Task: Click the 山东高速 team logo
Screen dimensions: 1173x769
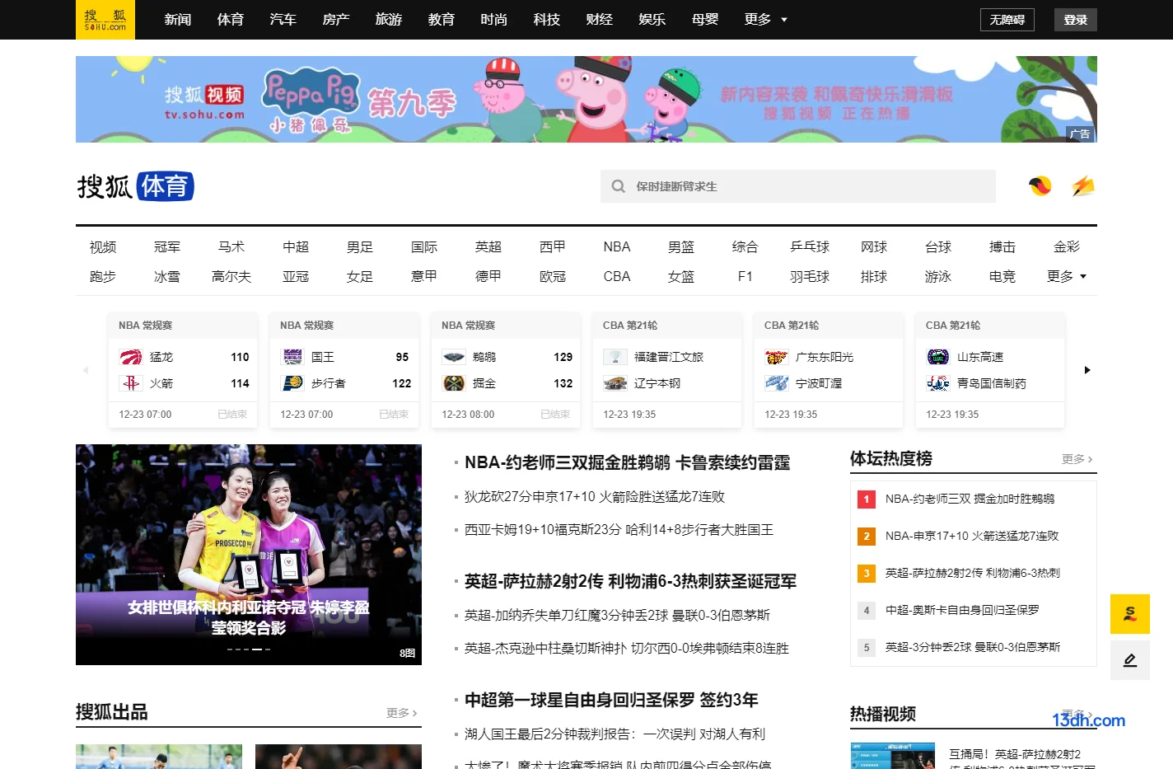Action: coord(938,357)
